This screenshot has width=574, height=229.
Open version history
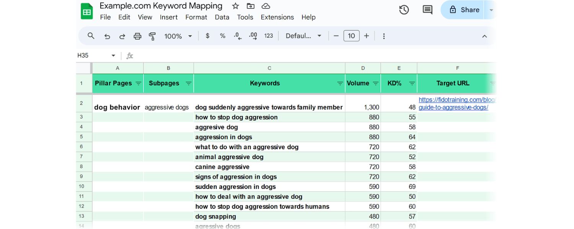(x=404, y=10)
